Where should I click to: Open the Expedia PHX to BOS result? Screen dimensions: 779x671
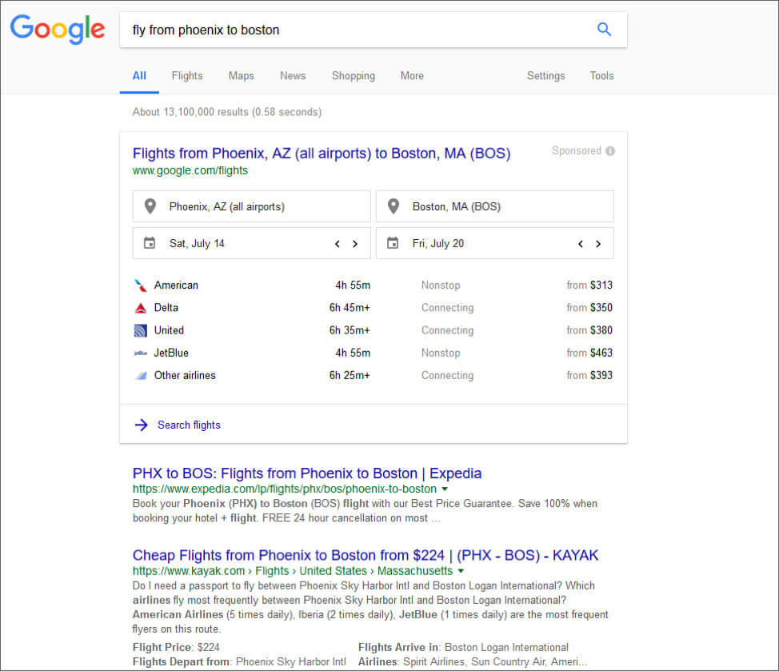point(307,473)
